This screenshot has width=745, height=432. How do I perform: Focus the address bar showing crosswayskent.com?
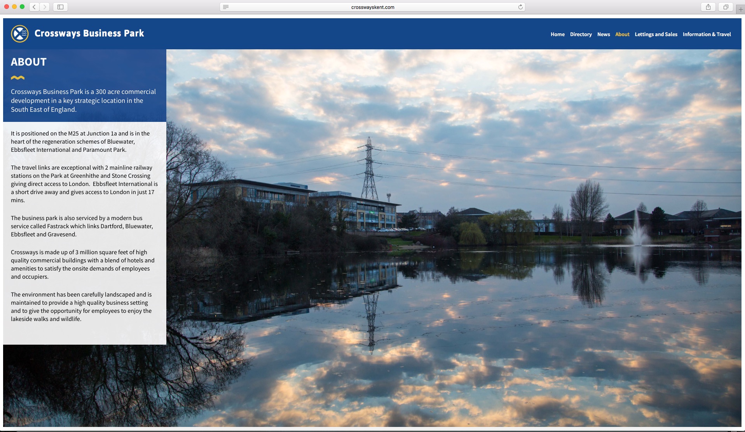(x=372, y=7)
